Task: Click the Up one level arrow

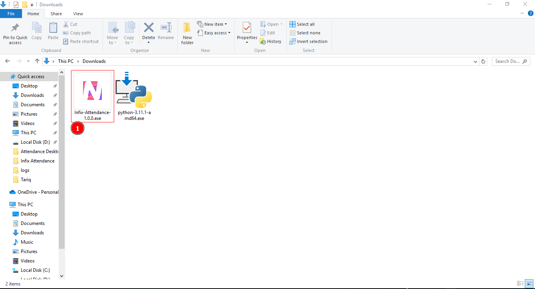Action: [x=37, y=61]
